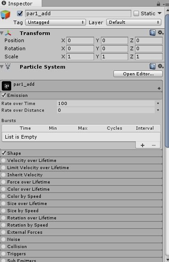Click the GameObject cube icon
The image size is (169, 262).
5,15
